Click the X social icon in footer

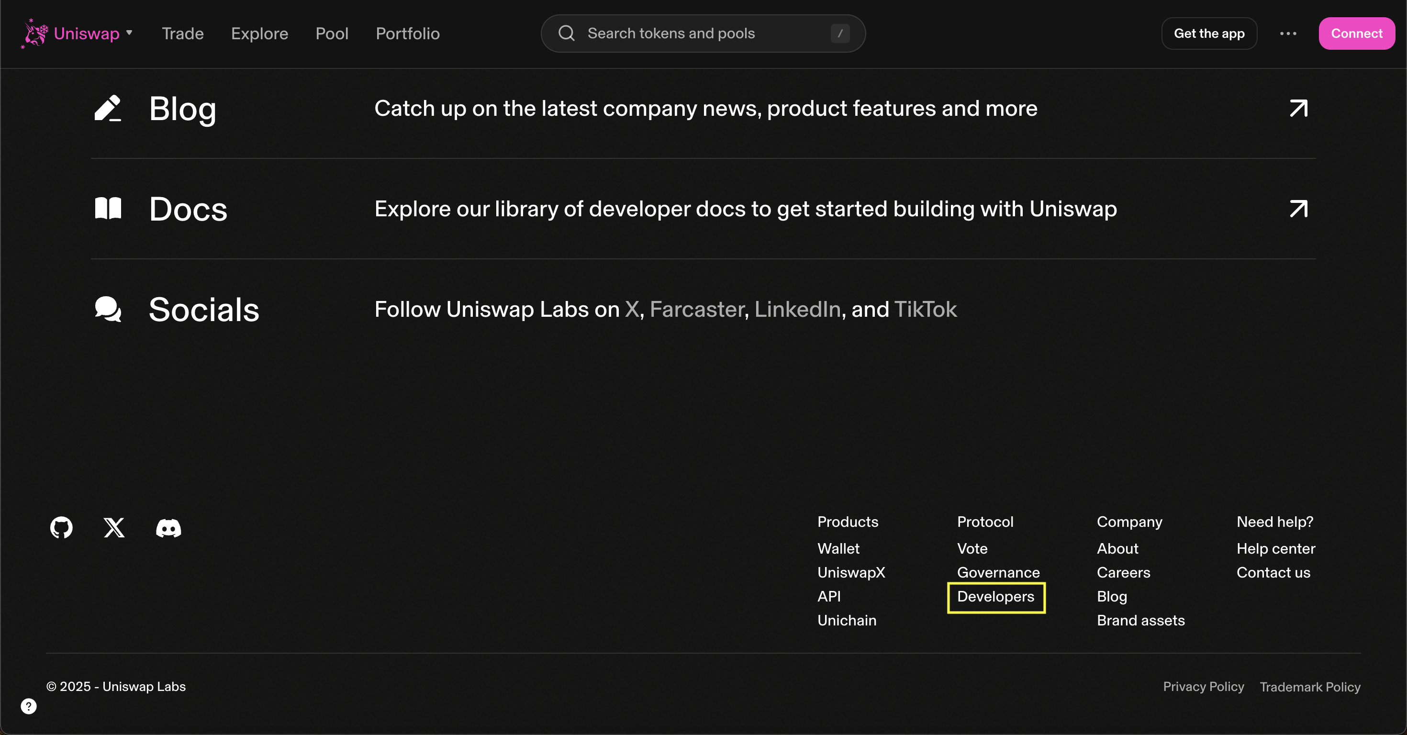[x=114, y=527]
